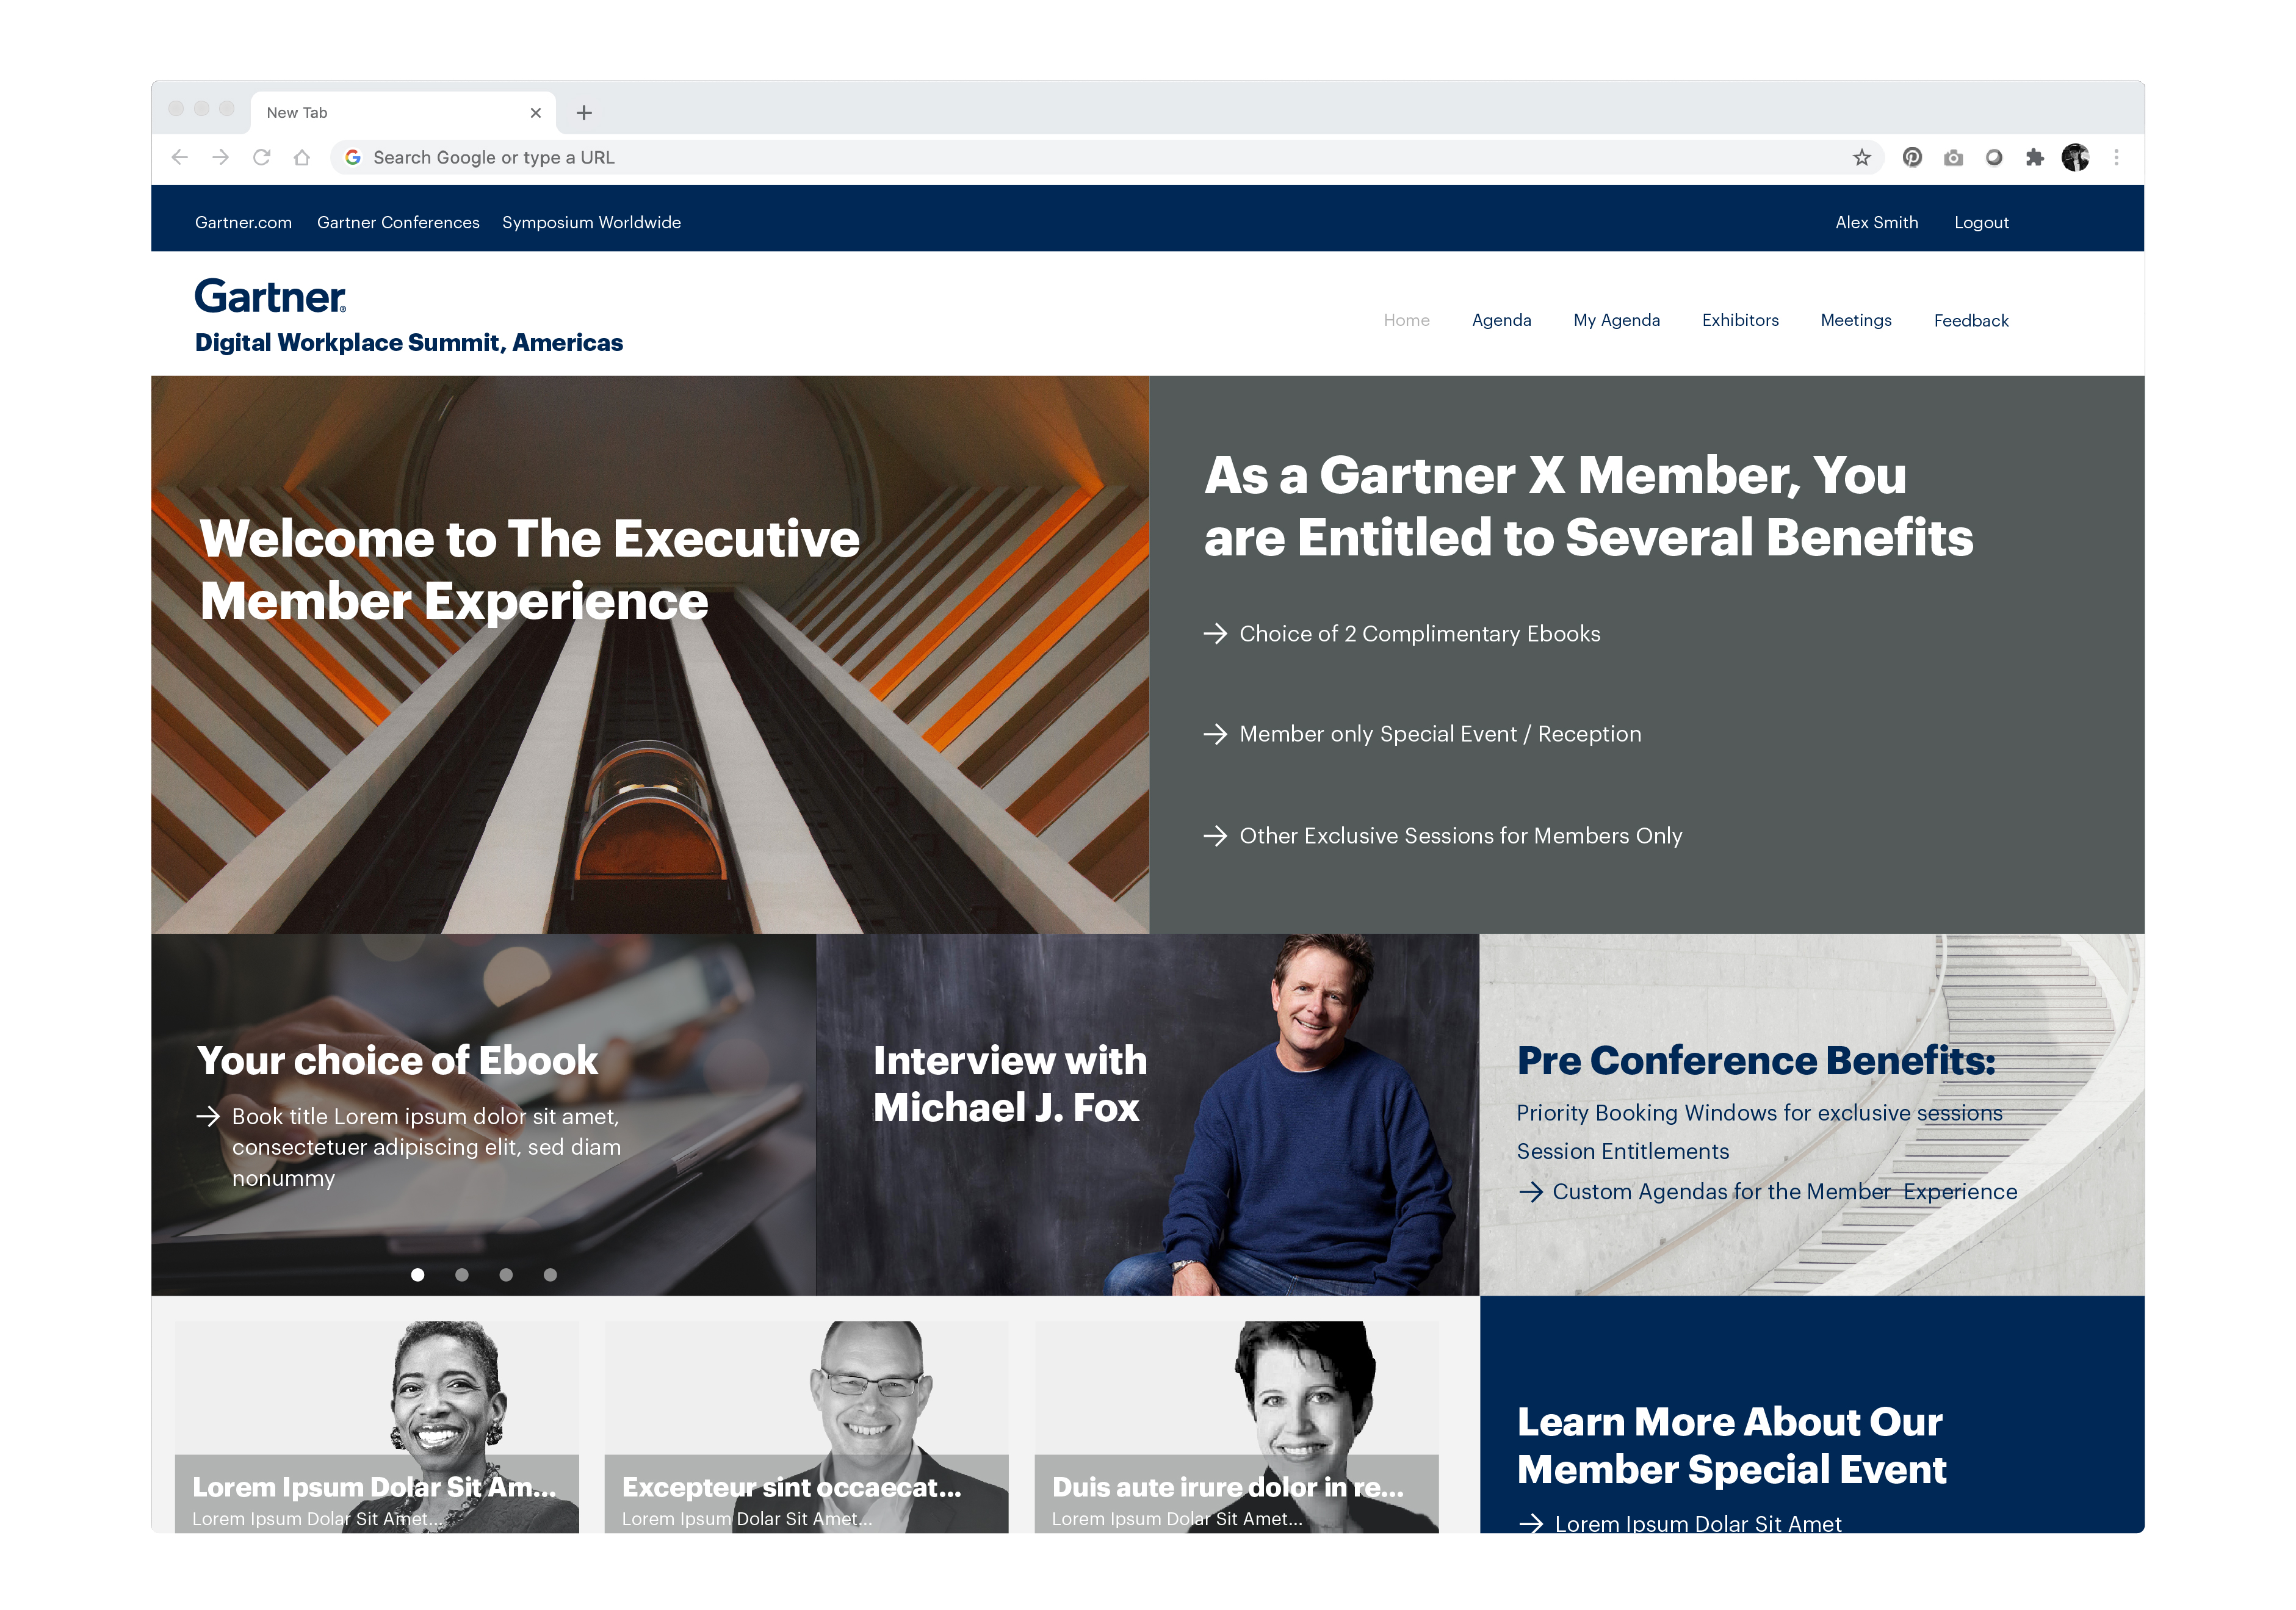The image size is (2296, 1610).
Task: Open the Pinterest extension icon
Action: point(1912,157)
